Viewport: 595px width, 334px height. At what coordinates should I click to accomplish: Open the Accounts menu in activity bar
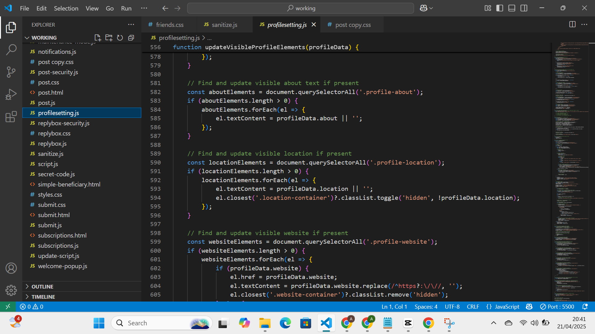11,268
